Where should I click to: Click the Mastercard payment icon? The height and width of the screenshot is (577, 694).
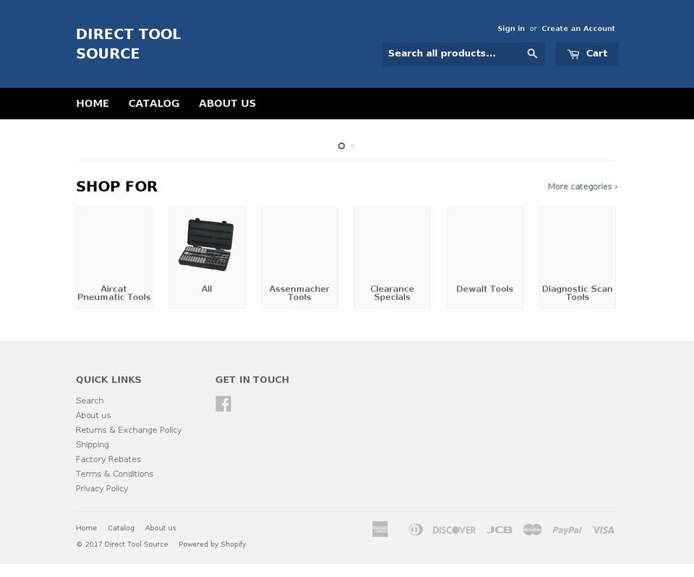(533, 529)
